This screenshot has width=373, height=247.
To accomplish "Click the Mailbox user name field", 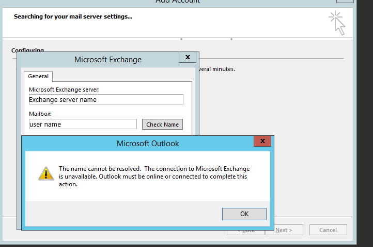I will pos(83,124).
